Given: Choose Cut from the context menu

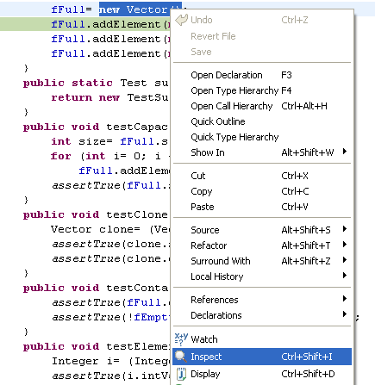Looking at the screenshot, I should [x=262, y=176].
